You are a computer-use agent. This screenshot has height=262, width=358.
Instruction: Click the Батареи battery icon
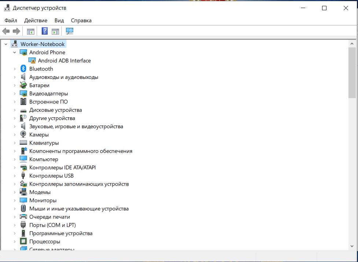[x=23, y=85]
